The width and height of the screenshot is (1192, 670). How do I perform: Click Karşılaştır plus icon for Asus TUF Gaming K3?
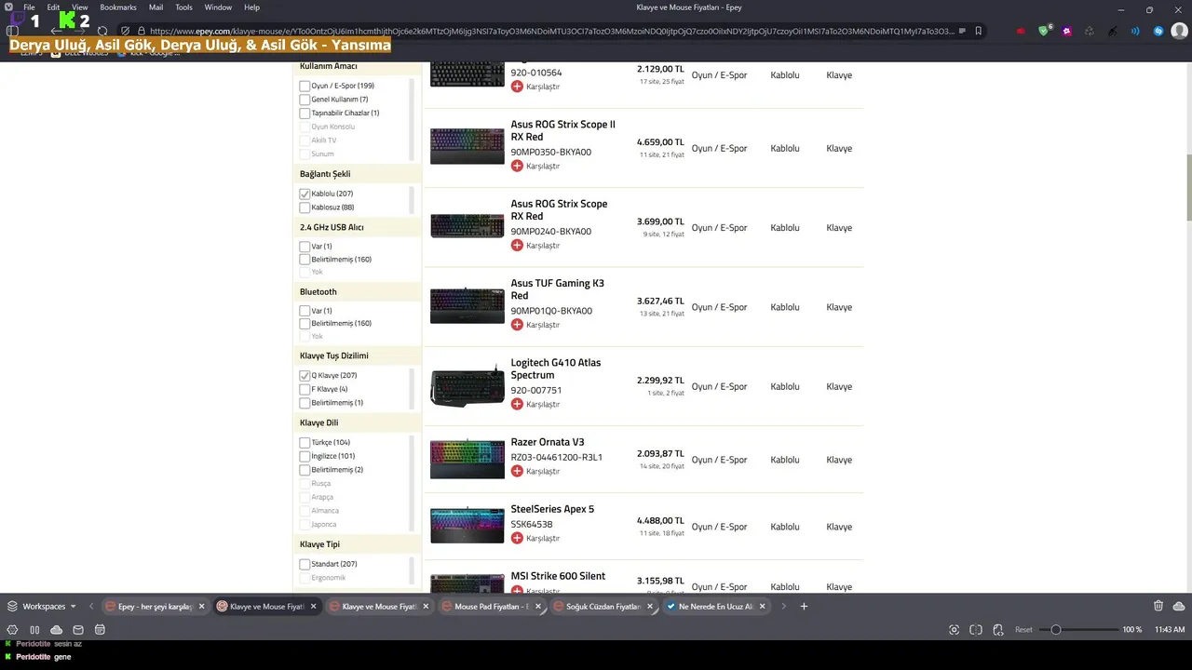pyautogui.click(x=517, y=325)
